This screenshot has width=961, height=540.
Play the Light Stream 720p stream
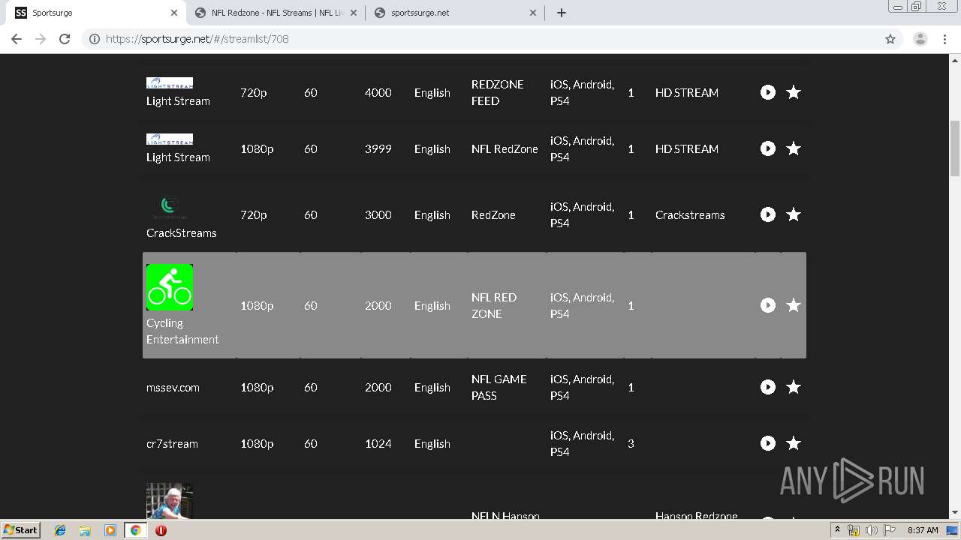pos(767,92)
